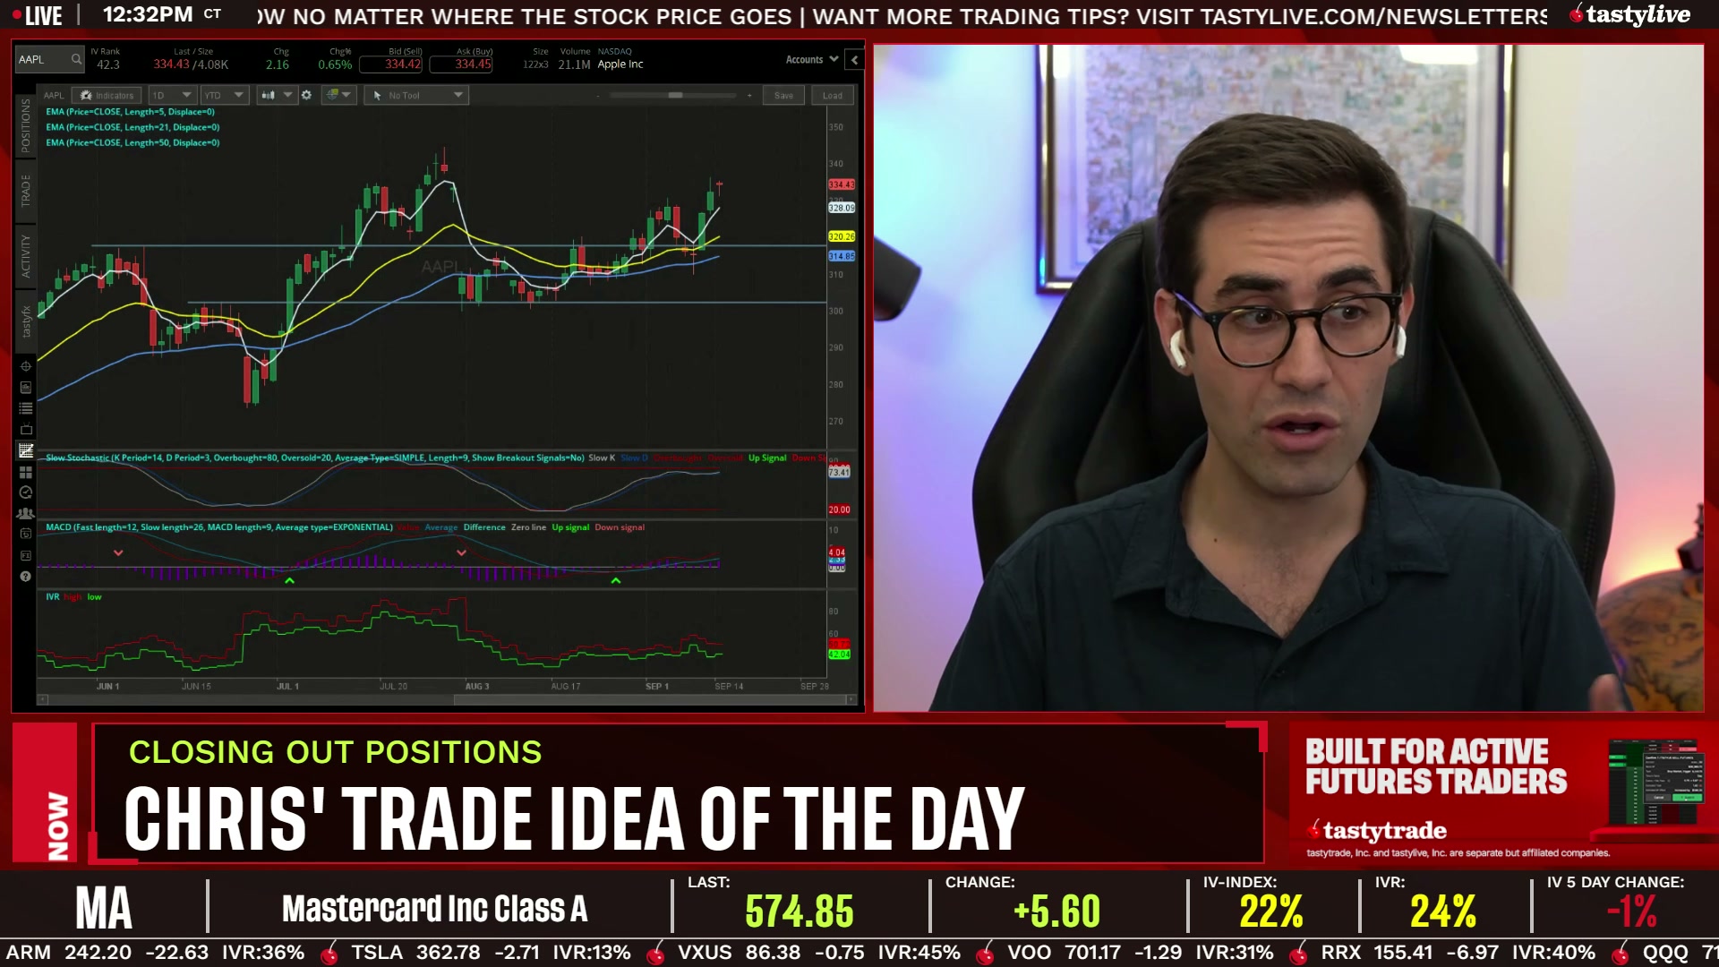Click the MACD study label
The width and height of the screenshot is (1719, 967).
click(x=219, y=527)
